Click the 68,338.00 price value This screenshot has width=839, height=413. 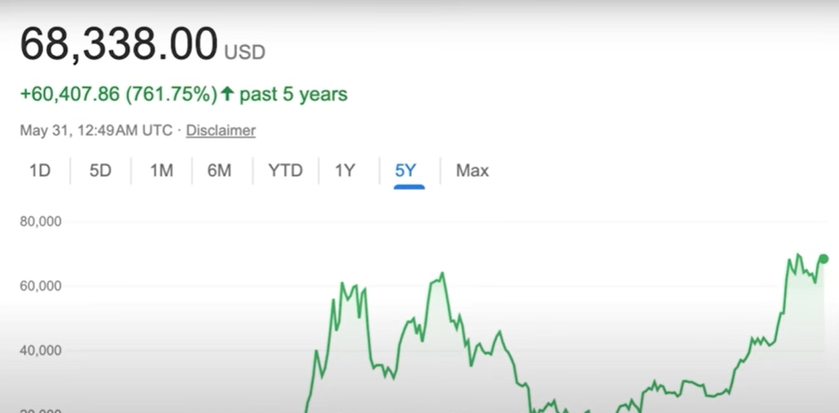118,45
